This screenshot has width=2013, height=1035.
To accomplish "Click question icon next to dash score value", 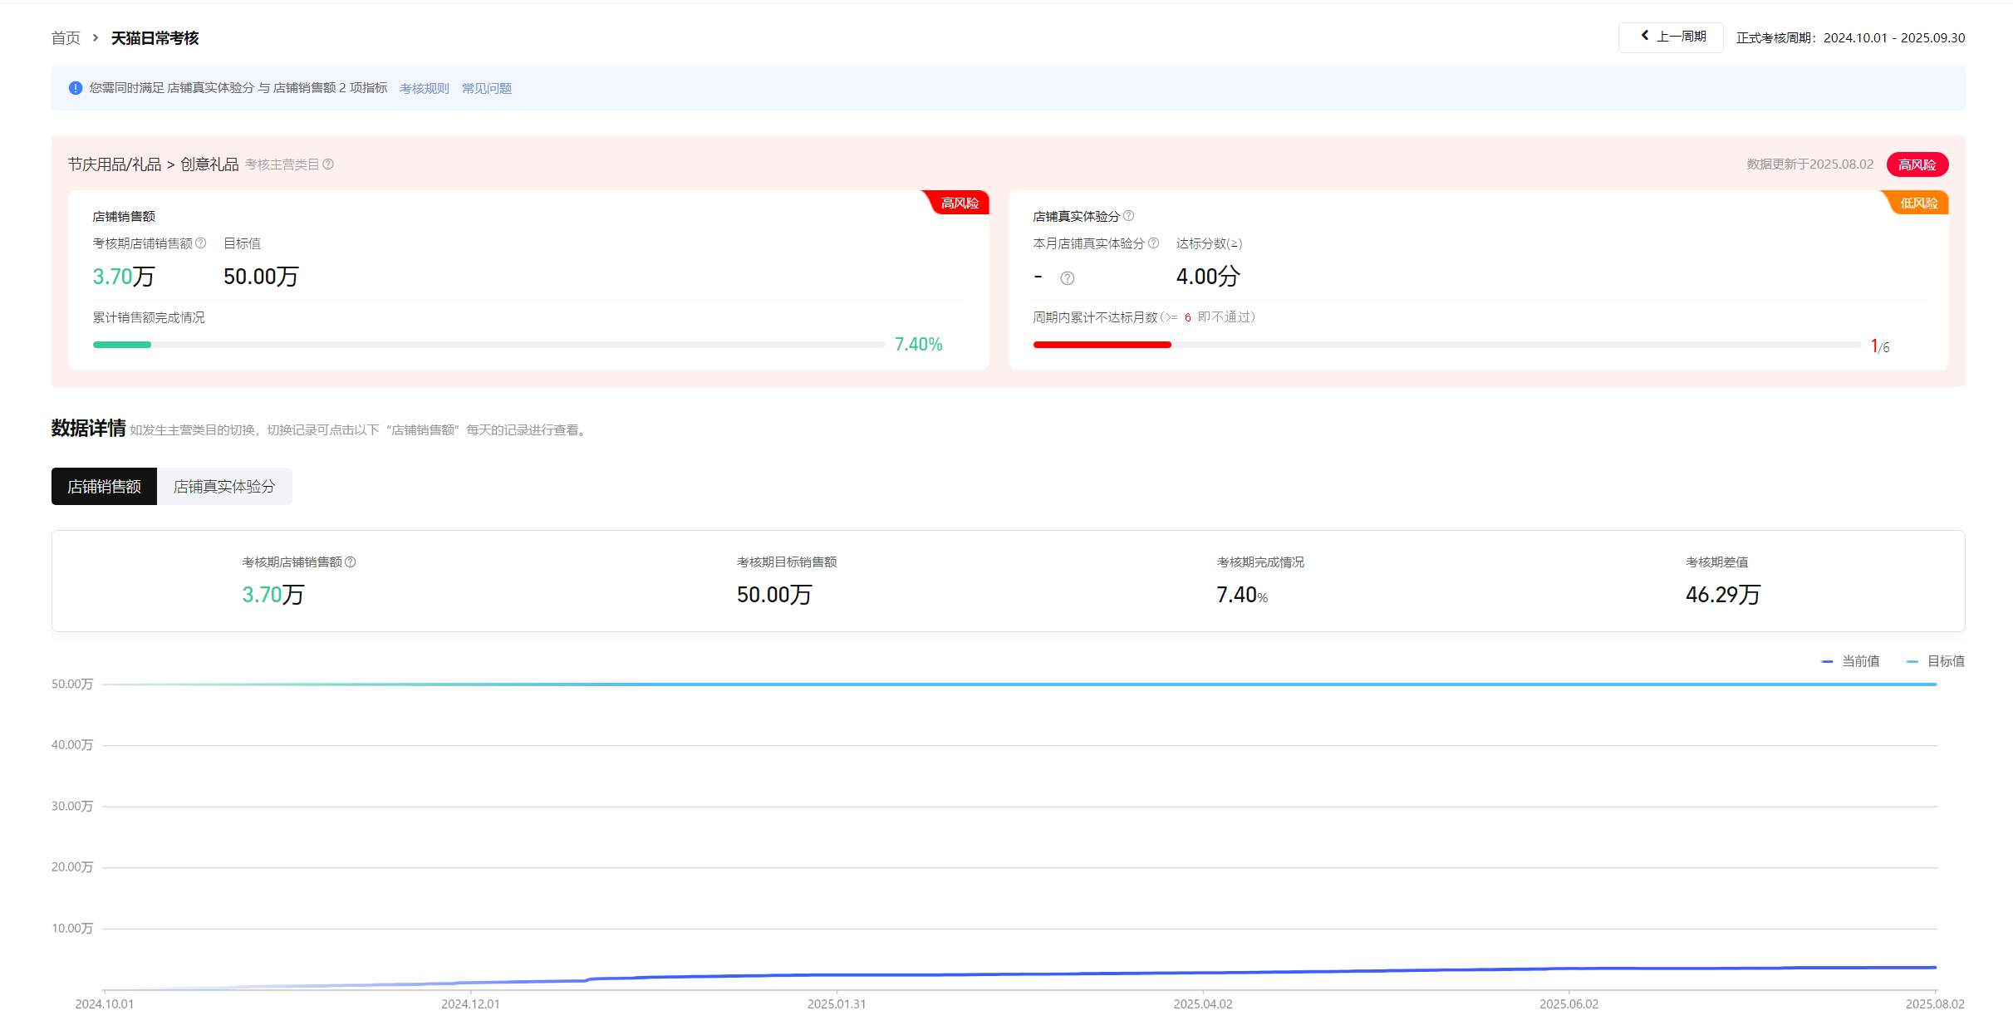I will tap(1068, 278).
